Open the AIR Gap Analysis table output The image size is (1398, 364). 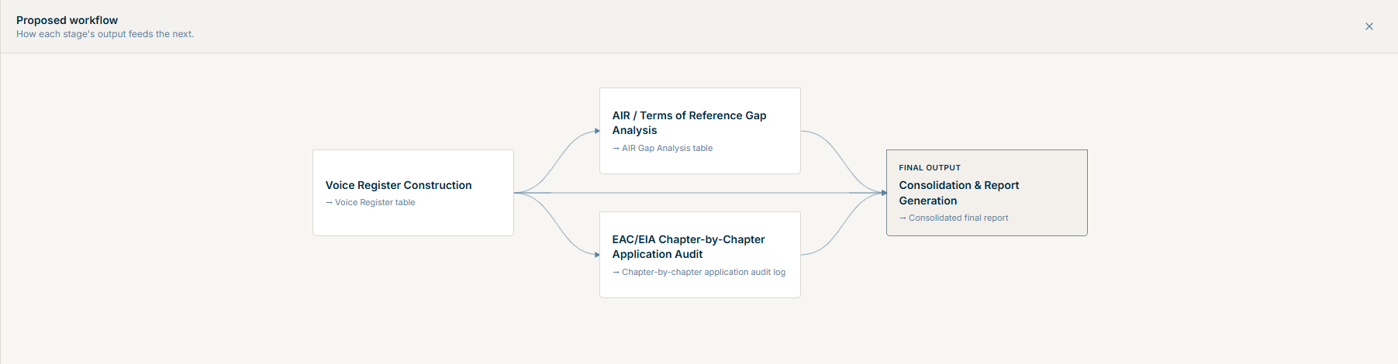(667, 148)
